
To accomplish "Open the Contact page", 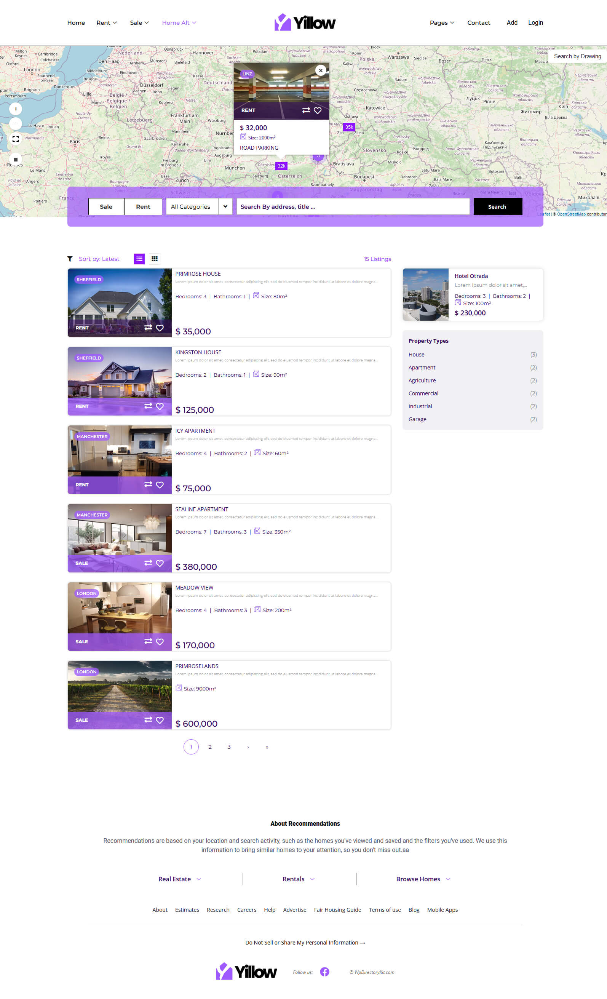I will tap(478, 23).
